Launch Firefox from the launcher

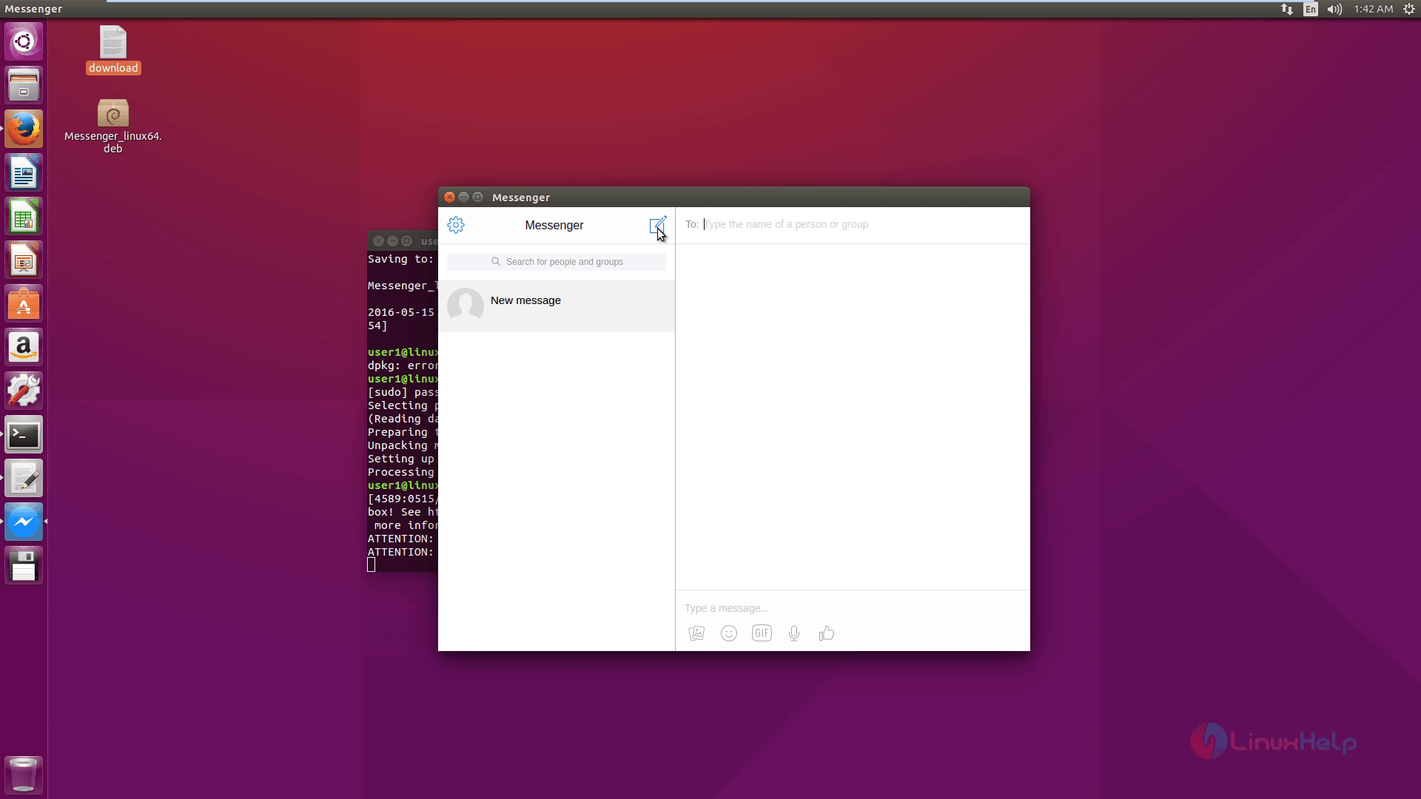pos(24,129)
